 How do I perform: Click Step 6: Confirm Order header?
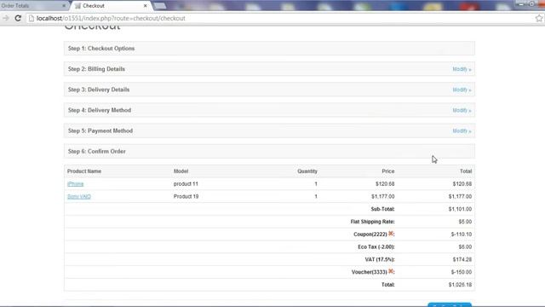coord(269,151)
